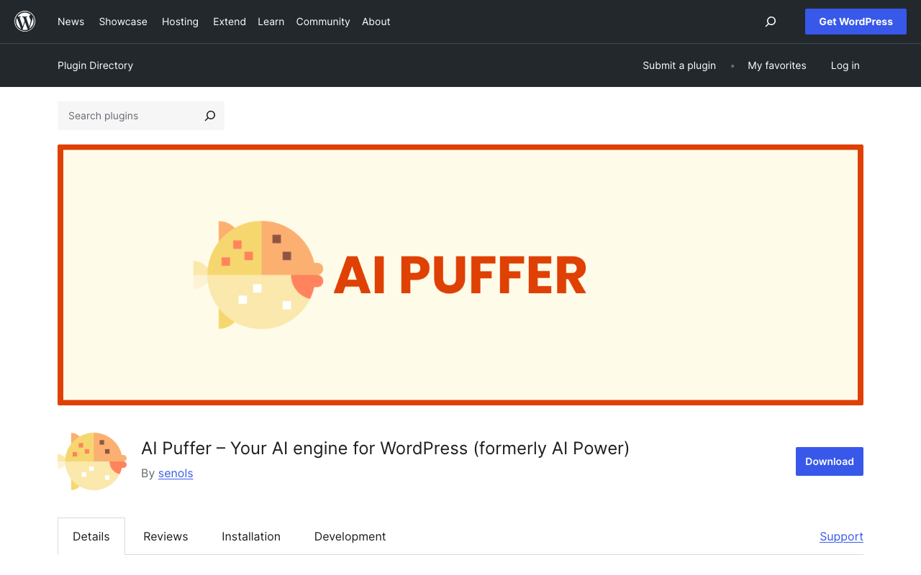Open the About menu
Screen dimensions: 921x575
click(x=376, y=22)
